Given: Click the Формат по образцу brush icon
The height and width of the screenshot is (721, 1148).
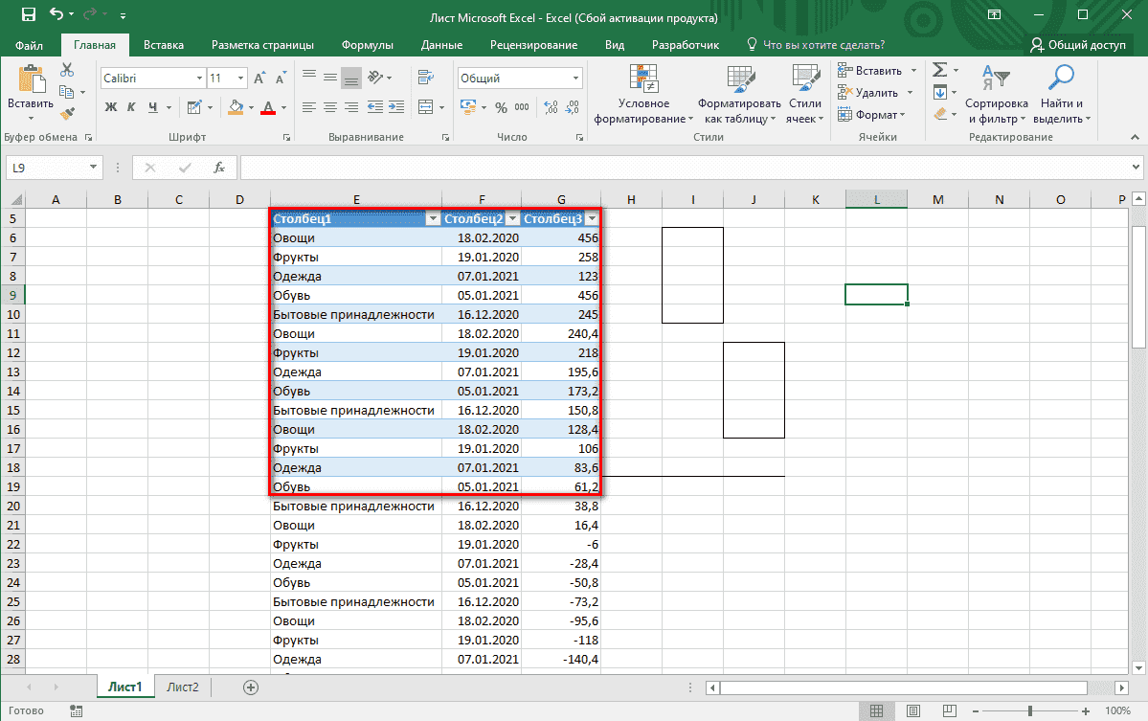Looking at the screenshot, I should pyautogui.click(x=69, y=112).
